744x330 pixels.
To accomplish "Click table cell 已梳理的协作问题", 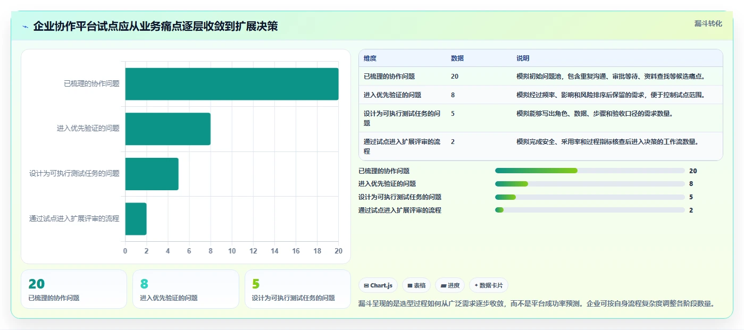I will click(389, 77).
